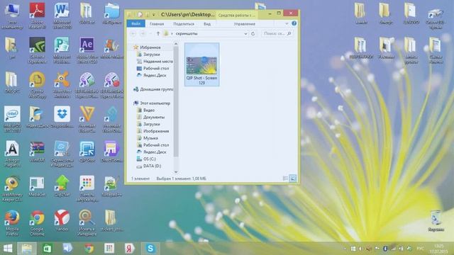Open Quick Access Toolbar customize dropdown
The height and width of the screenshot is (255, 454).
[x=154, y=14]
